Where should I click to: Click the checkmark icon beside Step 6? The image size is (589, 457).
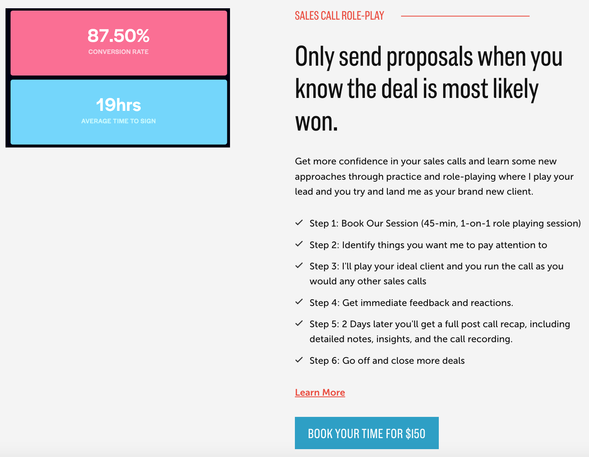click(299, 360)
